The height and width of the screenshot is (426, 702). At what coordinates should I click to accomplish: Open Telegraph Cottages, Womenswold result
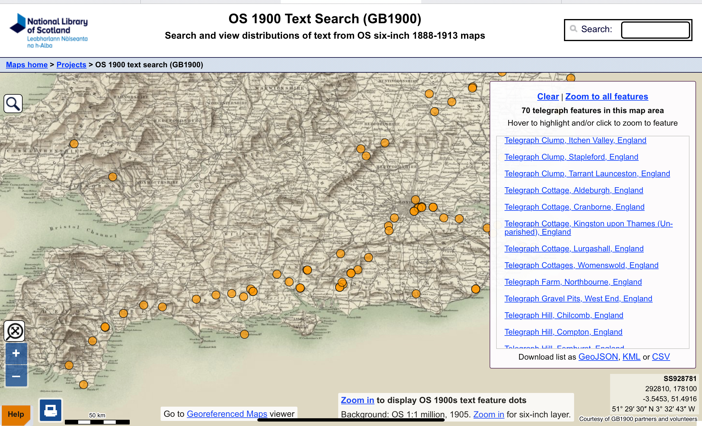(582, 265)
